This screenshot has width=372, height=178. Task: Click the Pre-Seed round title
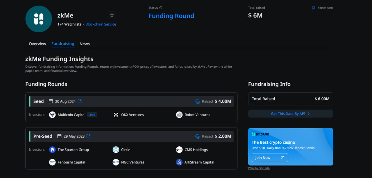[43, 136]
